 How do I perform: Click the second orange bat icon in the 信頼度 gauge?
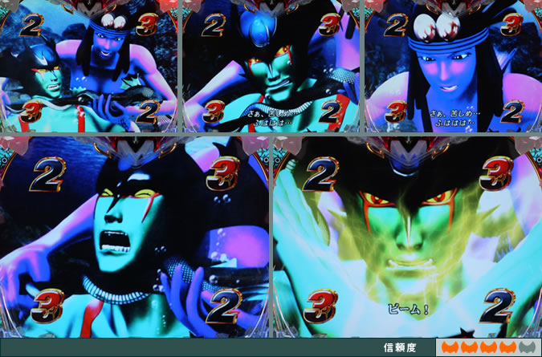point(470,347)
